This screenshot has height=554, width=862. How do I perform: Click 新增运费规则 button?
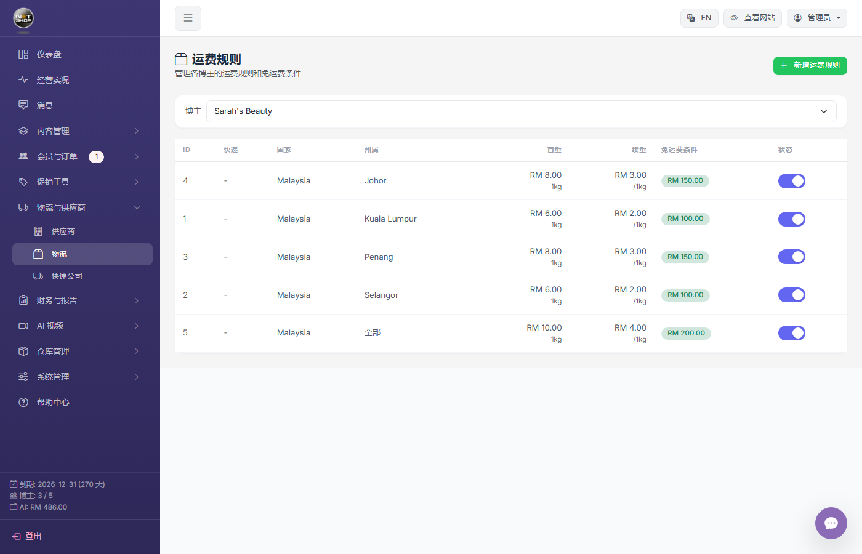(x=810, y=65)
